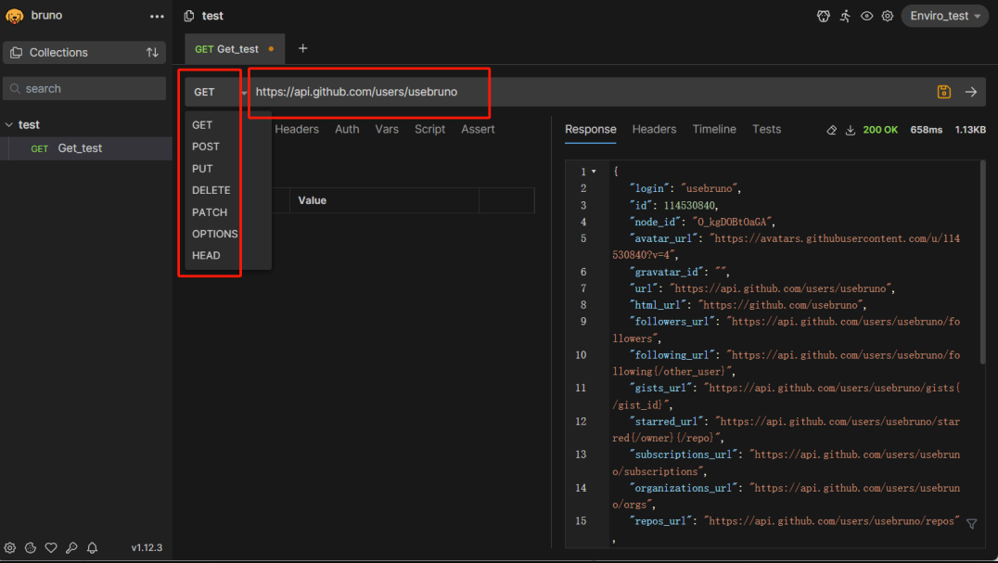998x563 pixels.
Task: Sort collections with the up-down arrows icon
Action: point(152,53)
